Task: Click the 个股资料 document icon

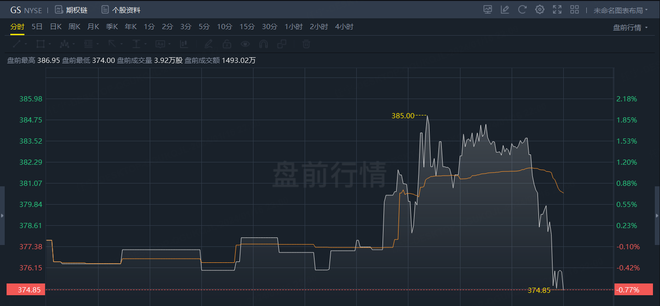Action: pos(105,10)
